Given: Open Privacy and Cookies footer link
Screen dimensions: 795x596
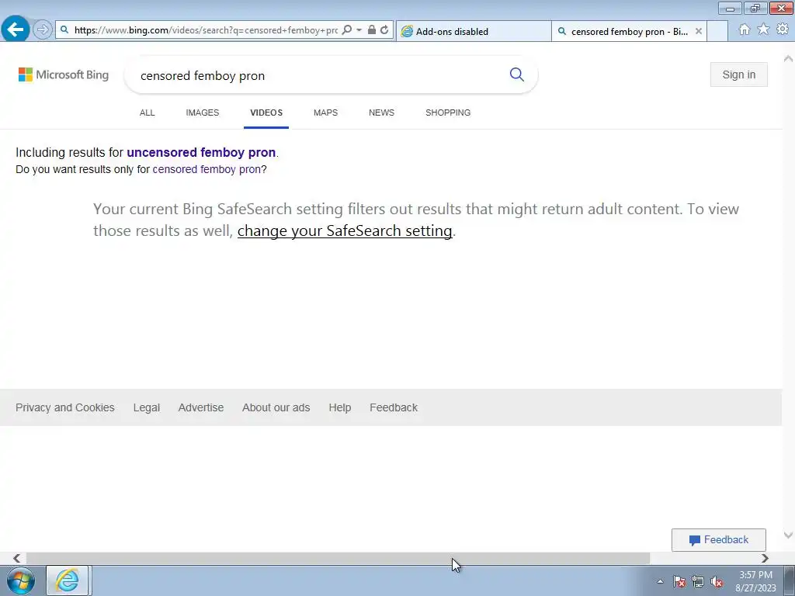Looking at the screenshot, I should pyautogui.click(x=65, y=407).
